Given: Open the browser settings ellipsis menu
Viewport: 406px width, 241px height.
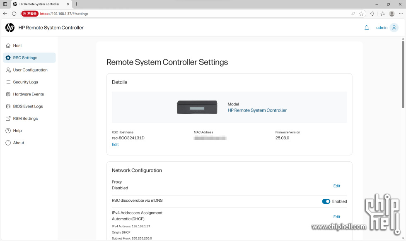Looking at the screenshot, I should coord(401,14).
